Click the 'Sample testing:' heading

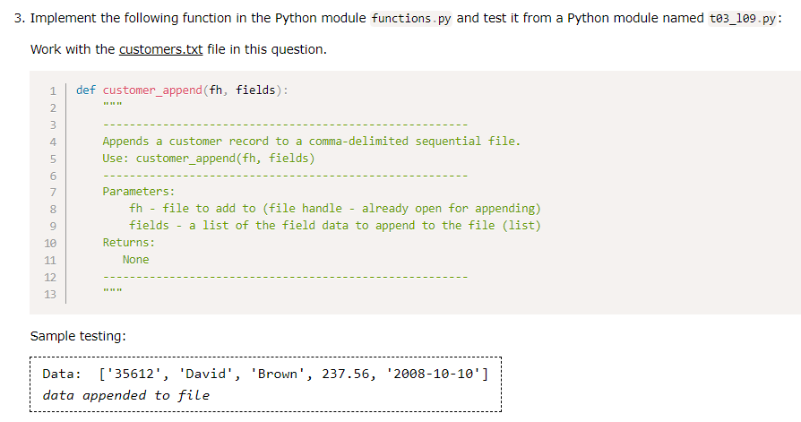point(78,336)
